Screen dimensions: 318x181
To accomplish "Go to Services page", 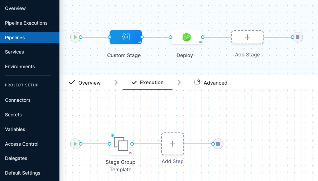I will (x=14, y=52).
